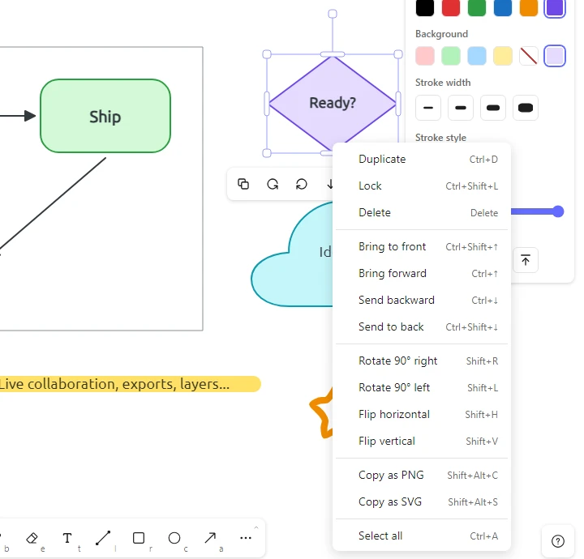Select the Ellipse tool
This screenshot has width=584, height=559.
[x=174, y=538]
